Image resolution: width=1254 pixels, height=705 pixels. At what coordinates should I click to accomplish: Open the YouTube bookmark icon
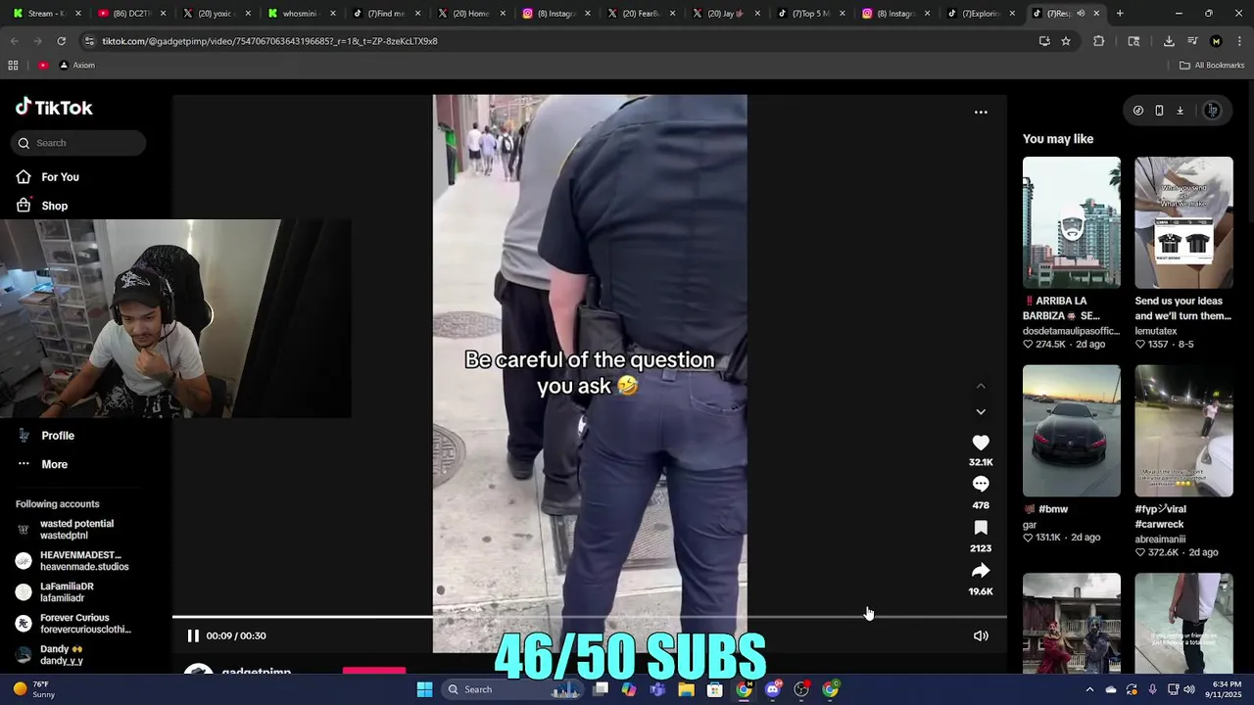click(43, 66)
